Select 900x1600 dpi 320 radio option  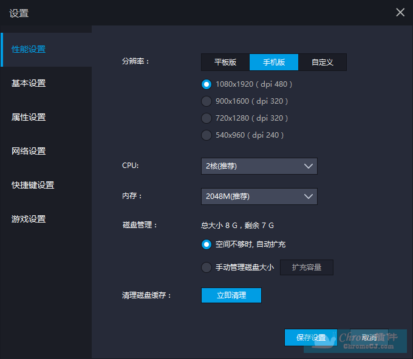click(206, 101)
